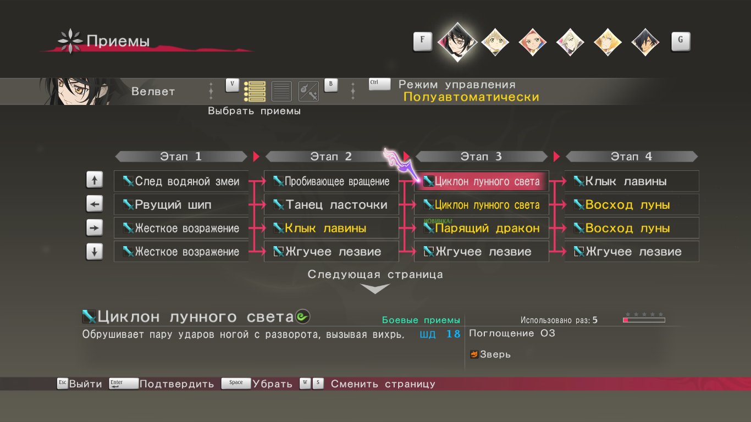Click the five-star mastery rating
This screenshot has width=751, height=422.
point(644,314)
